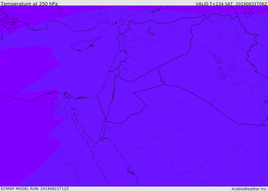Image resolution: width=268 pixels, height=191 pixels.
Task: Click the 'Temperature at 250 hPa' title text
Action: pos(29,4)
